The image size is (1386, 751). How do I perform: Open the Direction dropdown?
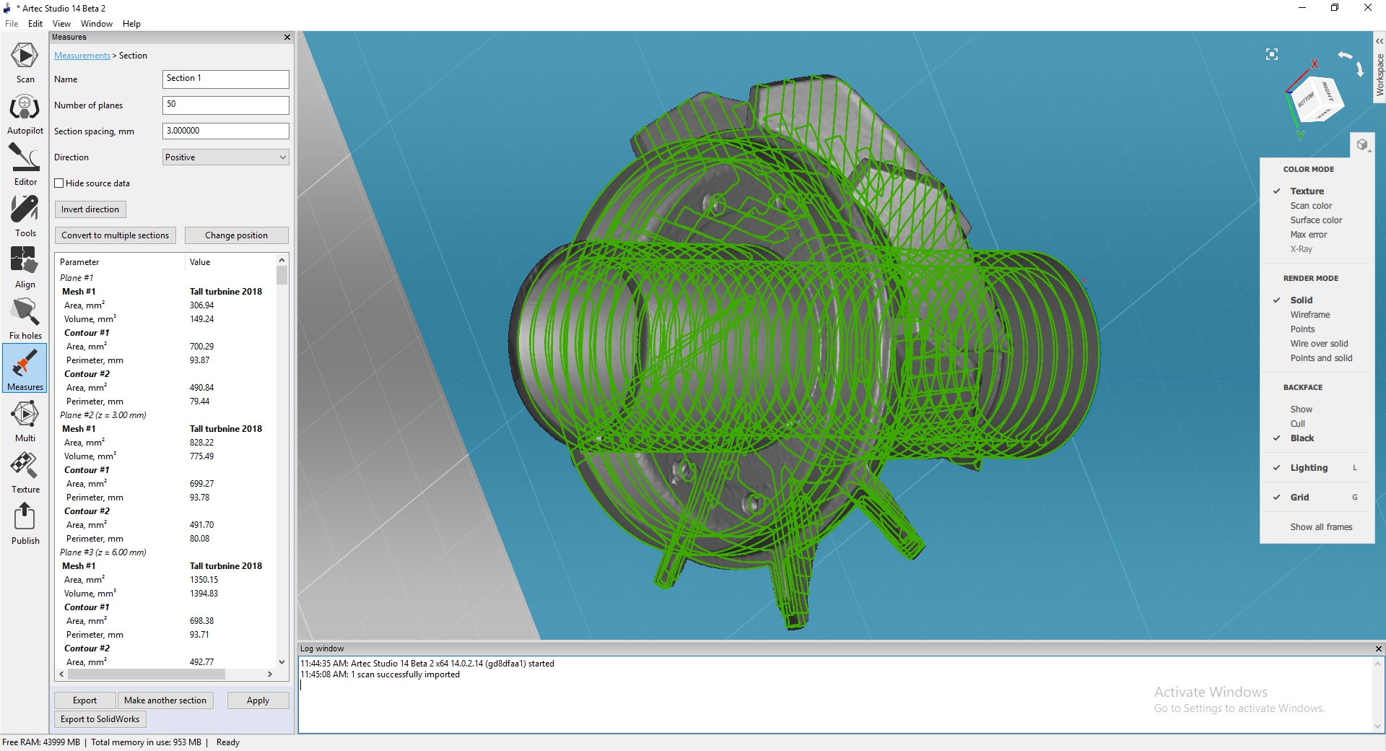coord(225,157)
